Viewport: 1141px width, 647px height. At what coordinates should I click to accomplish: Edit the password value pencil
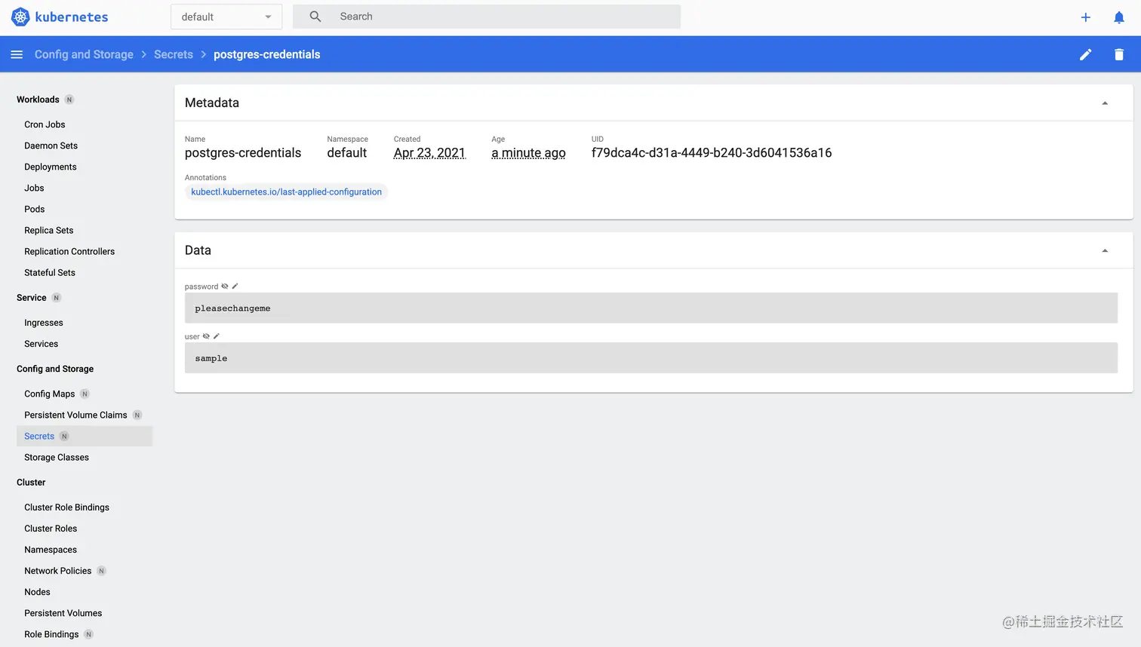pyautogui.click(x=235, y=287)
